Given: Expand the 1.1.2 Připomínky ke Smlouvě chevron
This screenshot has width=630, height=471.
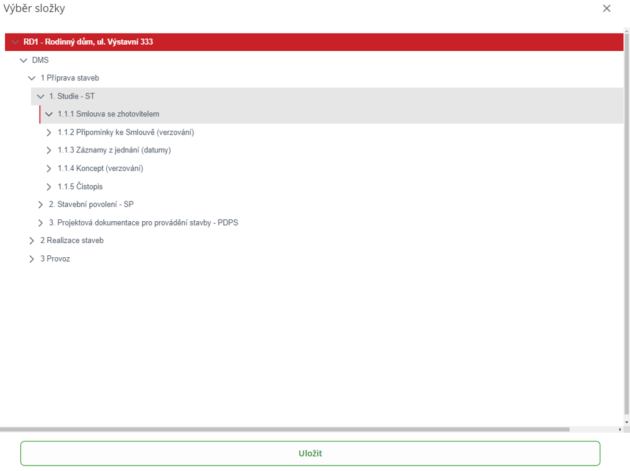Looking at the screenshot, I should pos(50,133).
